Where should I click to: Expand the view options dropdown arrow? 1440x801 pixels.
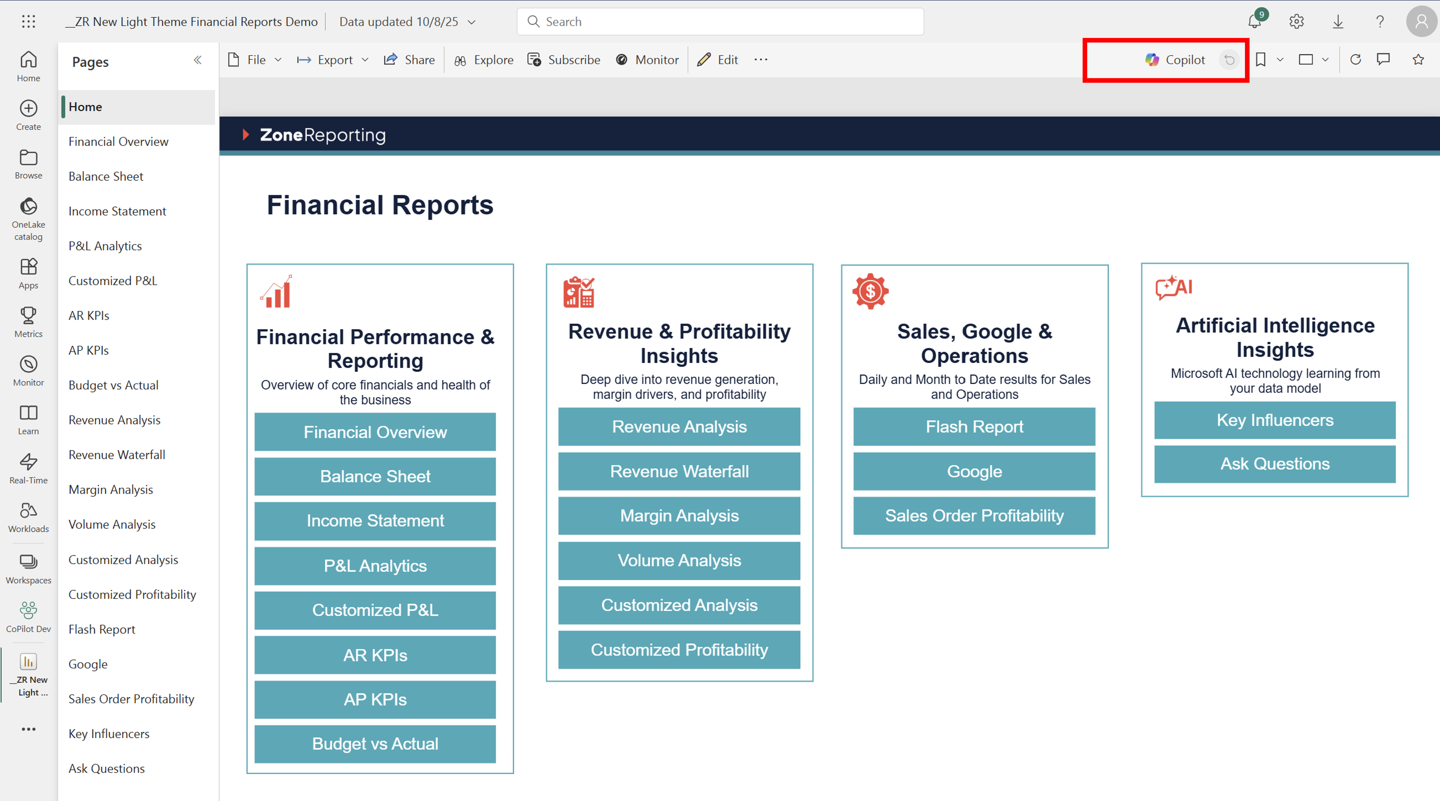tap(1325, 59)
